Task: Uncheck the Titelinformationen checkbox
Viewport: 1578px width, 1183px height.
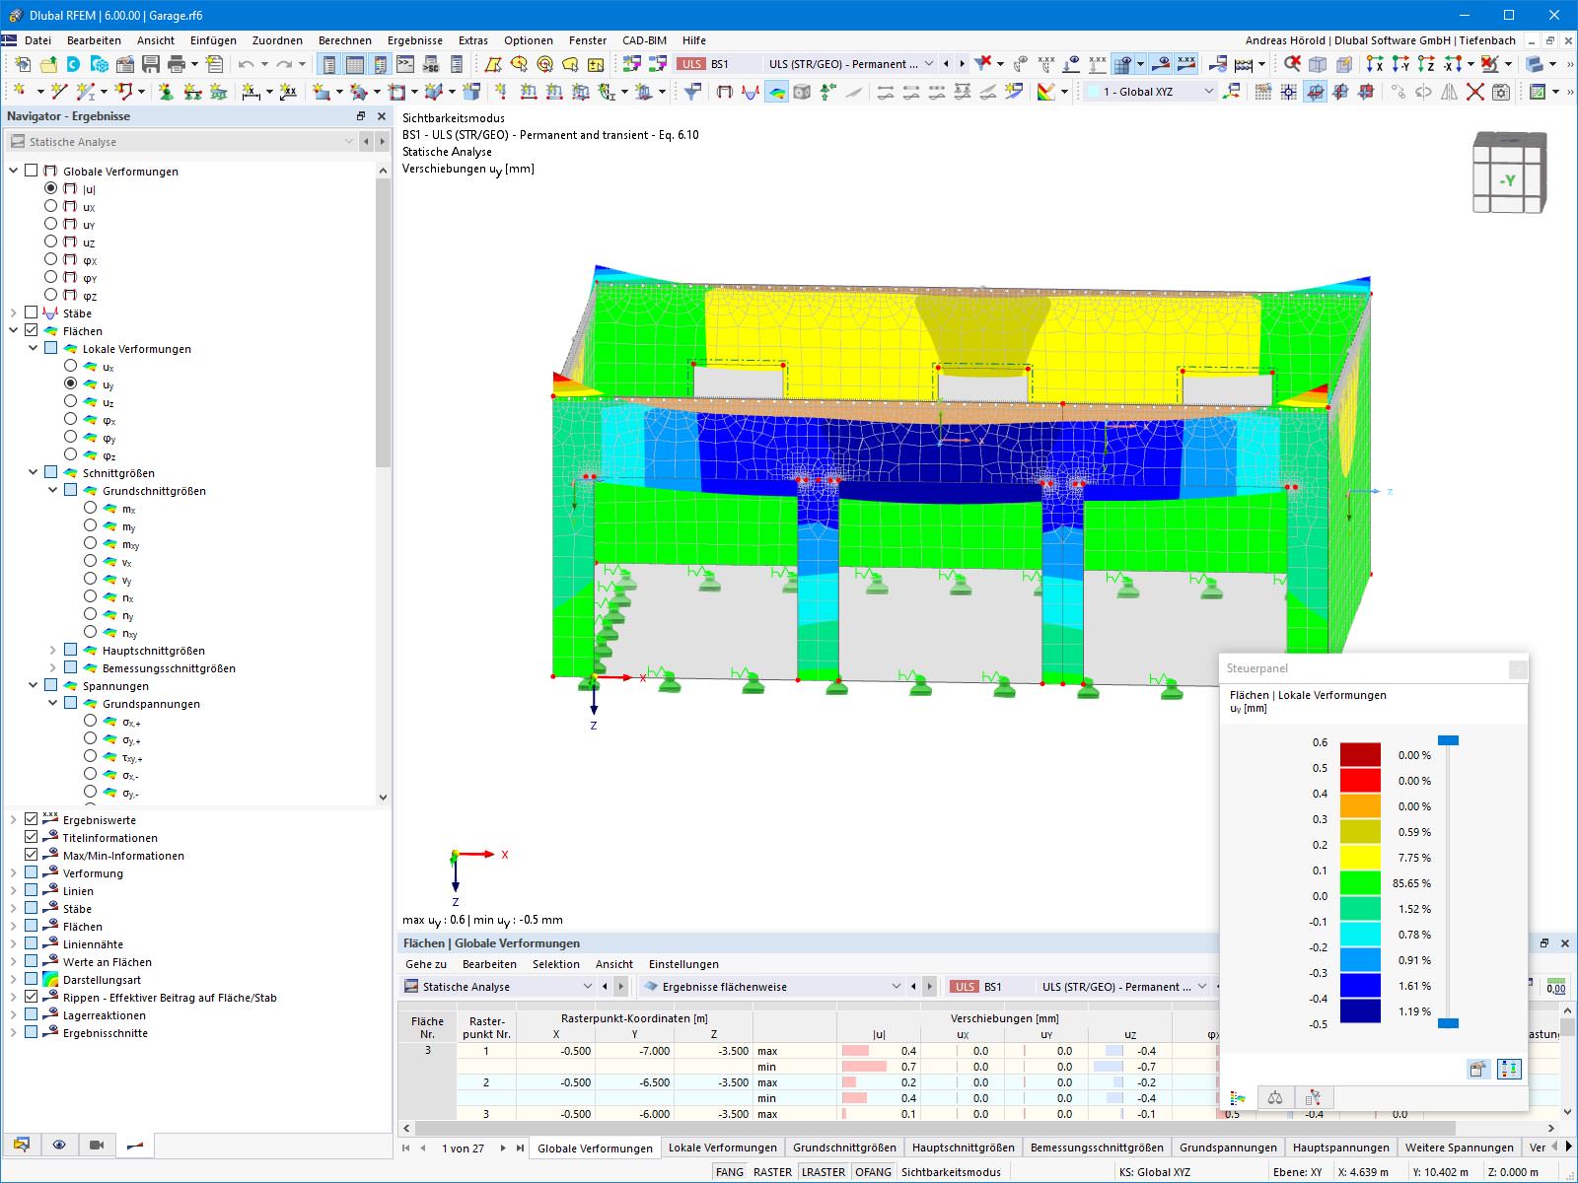Action: 32,837
